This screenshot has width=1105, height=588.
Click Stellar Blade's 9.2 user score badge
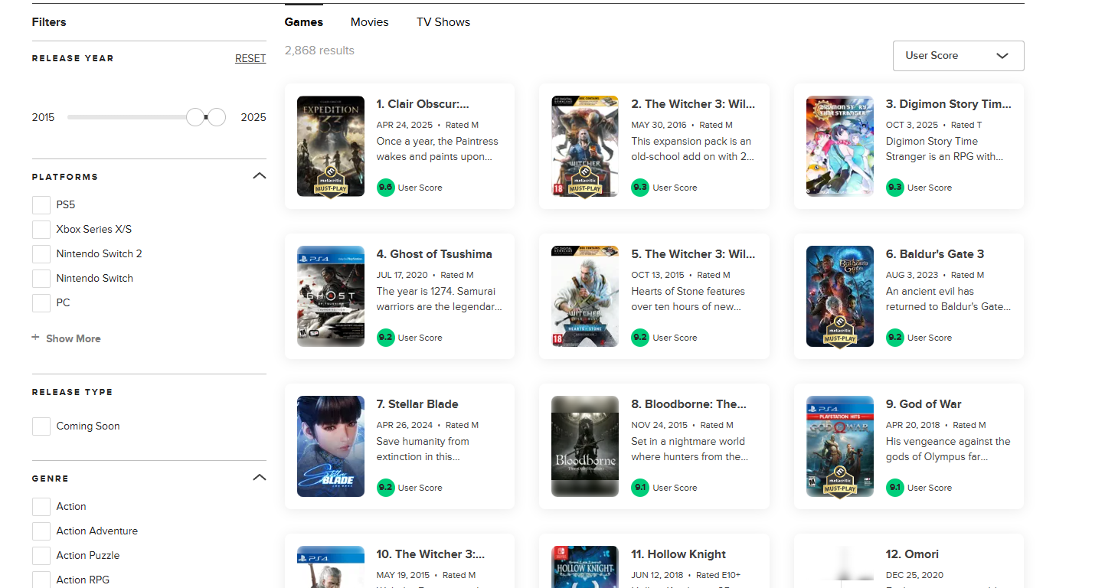click(385, 488)
